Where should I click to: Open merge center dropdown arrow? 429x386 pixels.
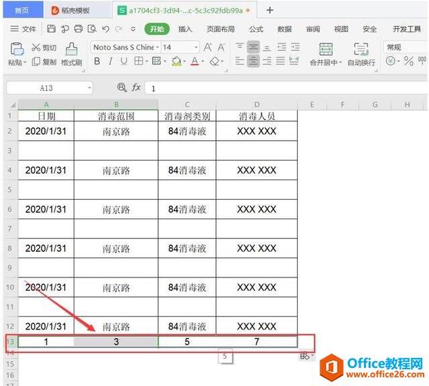point(340,62)
